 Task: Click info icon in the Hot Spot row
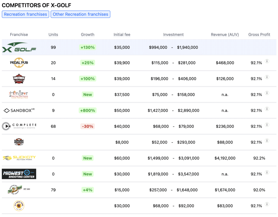tap(267, 93)
